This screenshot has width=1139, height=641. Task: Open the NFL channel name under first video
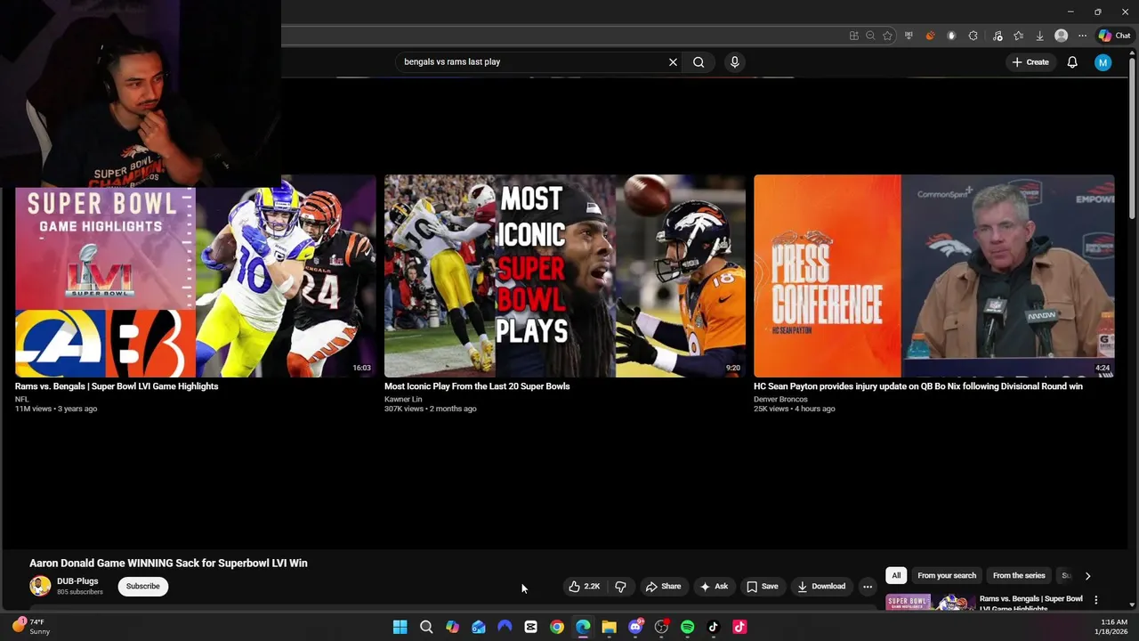pyautogui.click(x=22, y=399)
